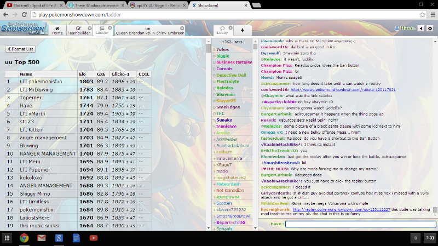Click LTI pokemonisfun ladder row name
Screen dimensions: 438x246
pos(41,82)
